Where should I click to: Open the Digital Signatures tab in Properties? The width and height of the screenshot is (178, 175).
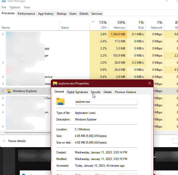pos(77,92)
